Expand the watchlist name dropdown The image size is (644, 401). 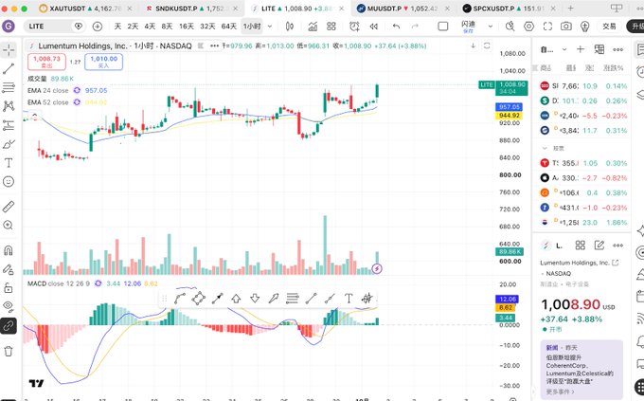coord(564,49)
